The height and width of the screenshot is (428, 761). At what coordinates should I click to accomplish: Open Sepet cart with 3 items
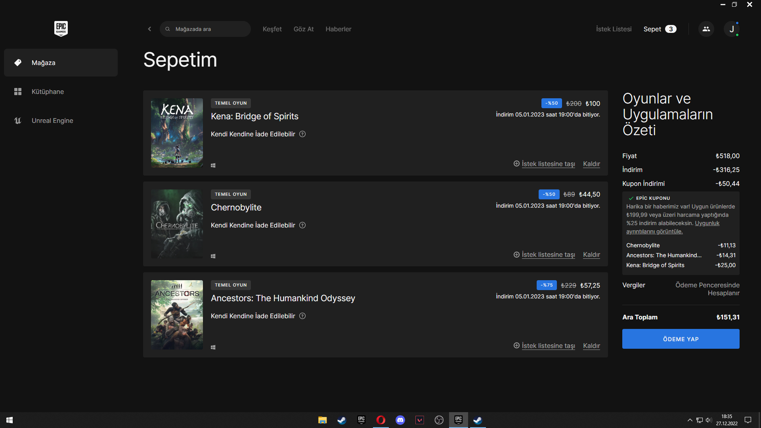click(x=660, y=29)
